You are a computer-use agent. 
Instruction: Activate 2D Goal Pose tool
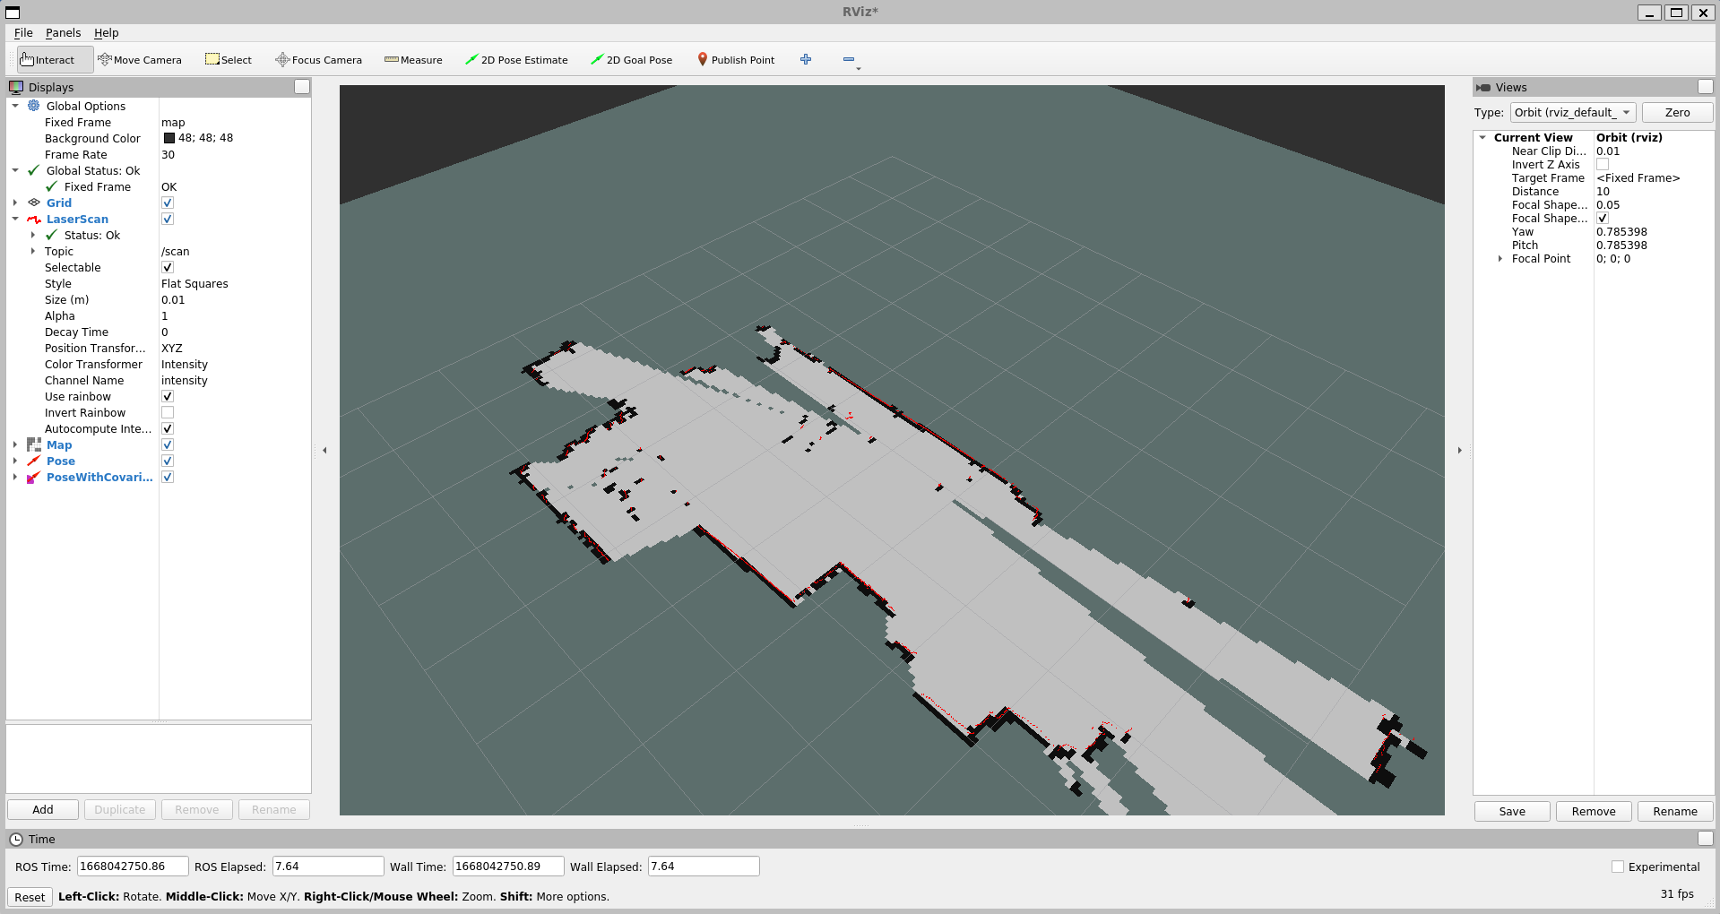[x=632, y=60]
